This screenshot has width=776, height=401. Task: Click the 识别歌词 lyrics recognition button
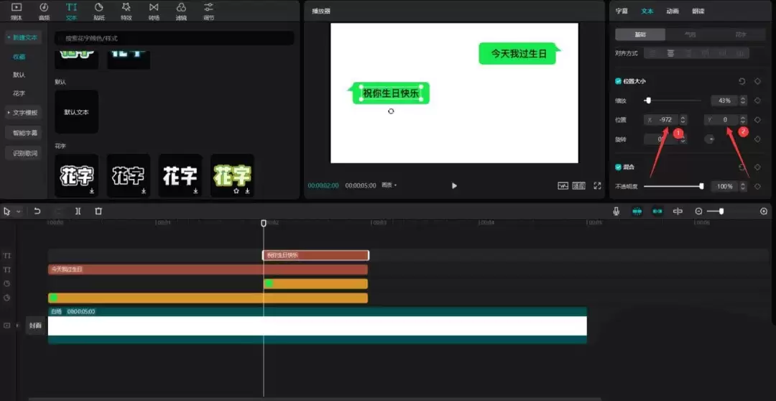click(24, 153)
